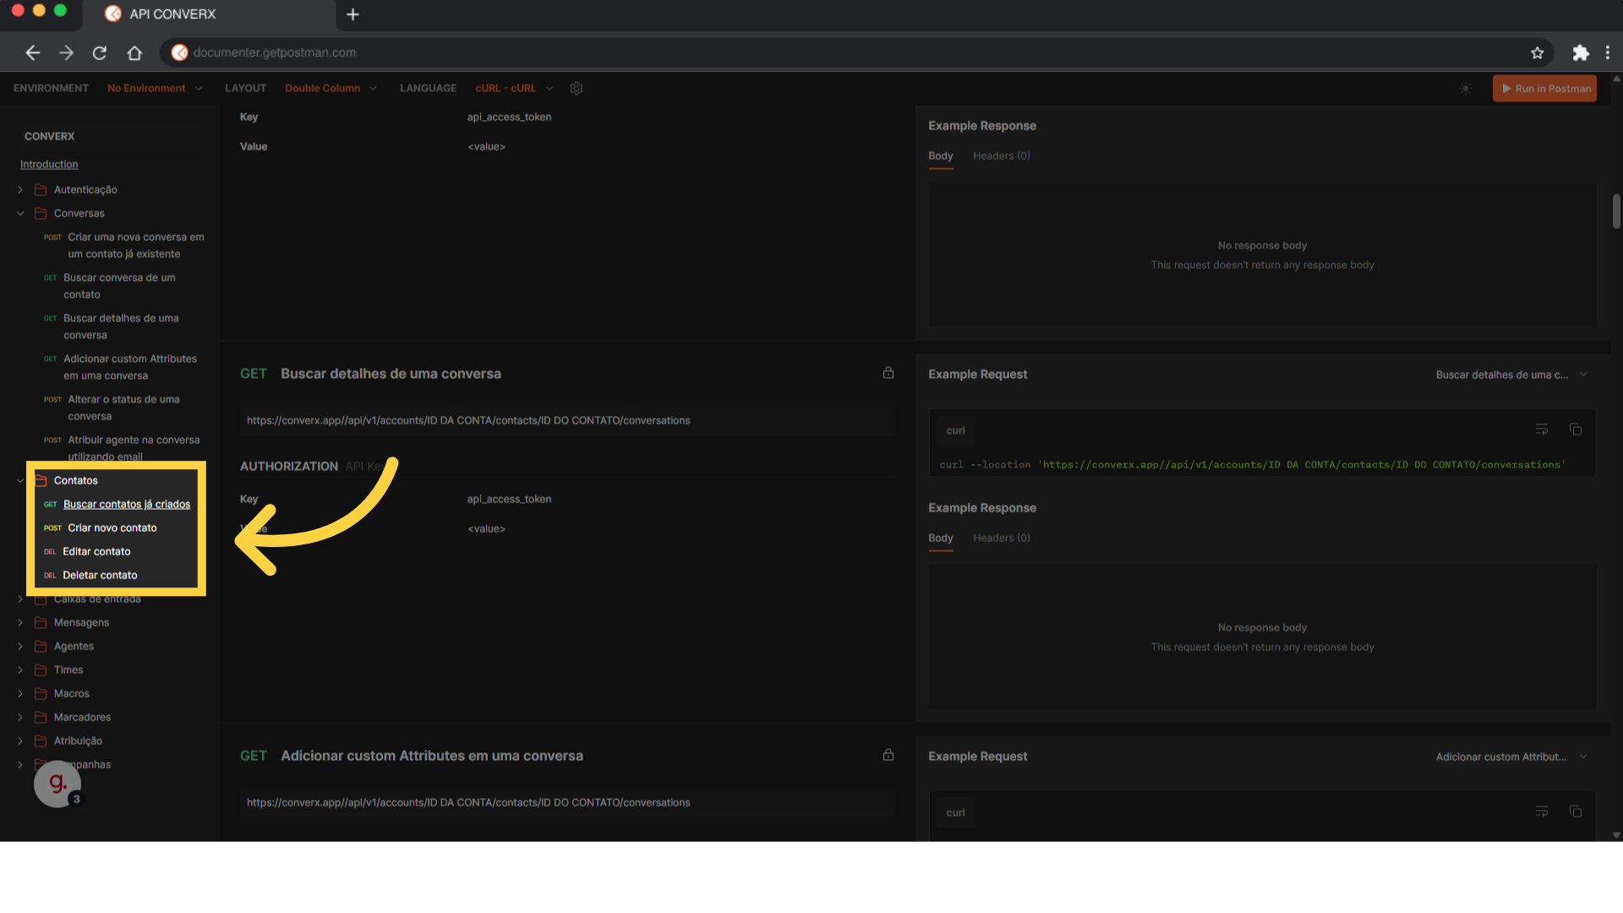
Task: Expand the Times folder chevron
Action: [x=20, y=670]
